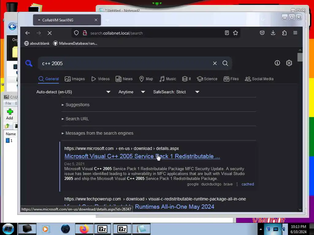Open the SafeSearch: Strict dropdown
314x235 pixels.
click(x=176, y=92)
